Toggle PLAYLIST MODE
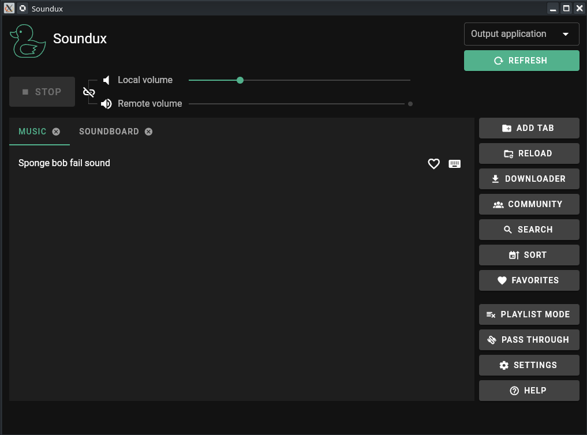 pyautogui.click(x=529, y=314)
